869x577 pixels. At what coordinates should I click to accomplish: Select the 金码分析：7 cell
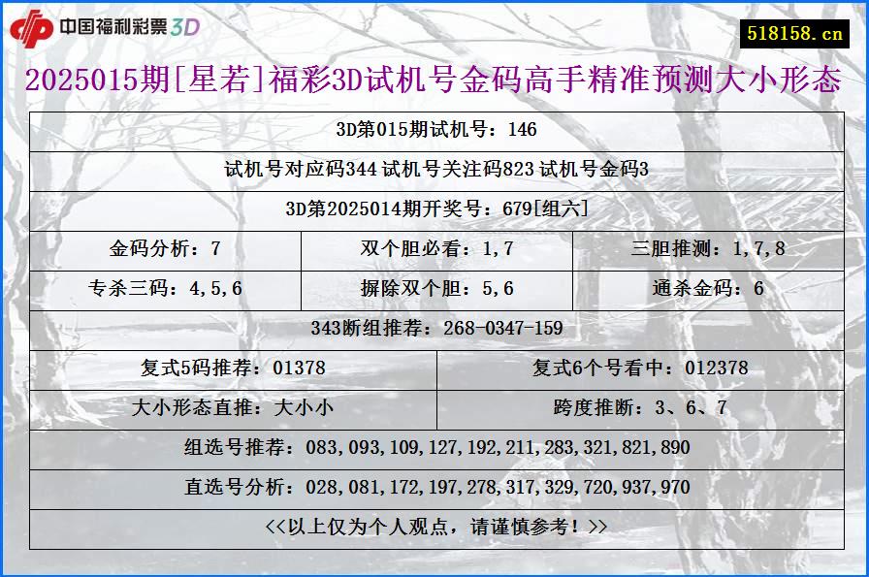coord(162,244)
